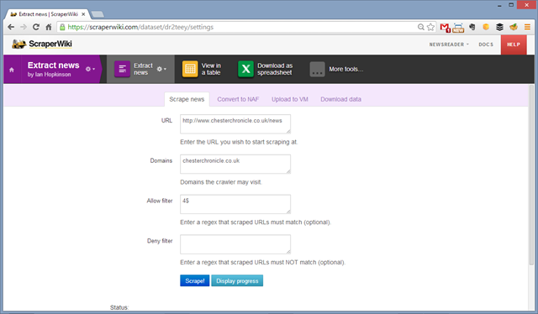This screenshot has width=538, height=314.
Task: Click the ScraperWiki digger extension icon
Action: (x=514, y=27)
